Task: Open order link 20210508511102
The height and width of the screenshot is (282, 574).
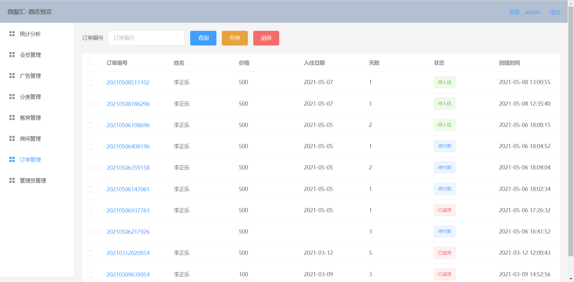Action: pyautogui.click(x=128, y=82)
